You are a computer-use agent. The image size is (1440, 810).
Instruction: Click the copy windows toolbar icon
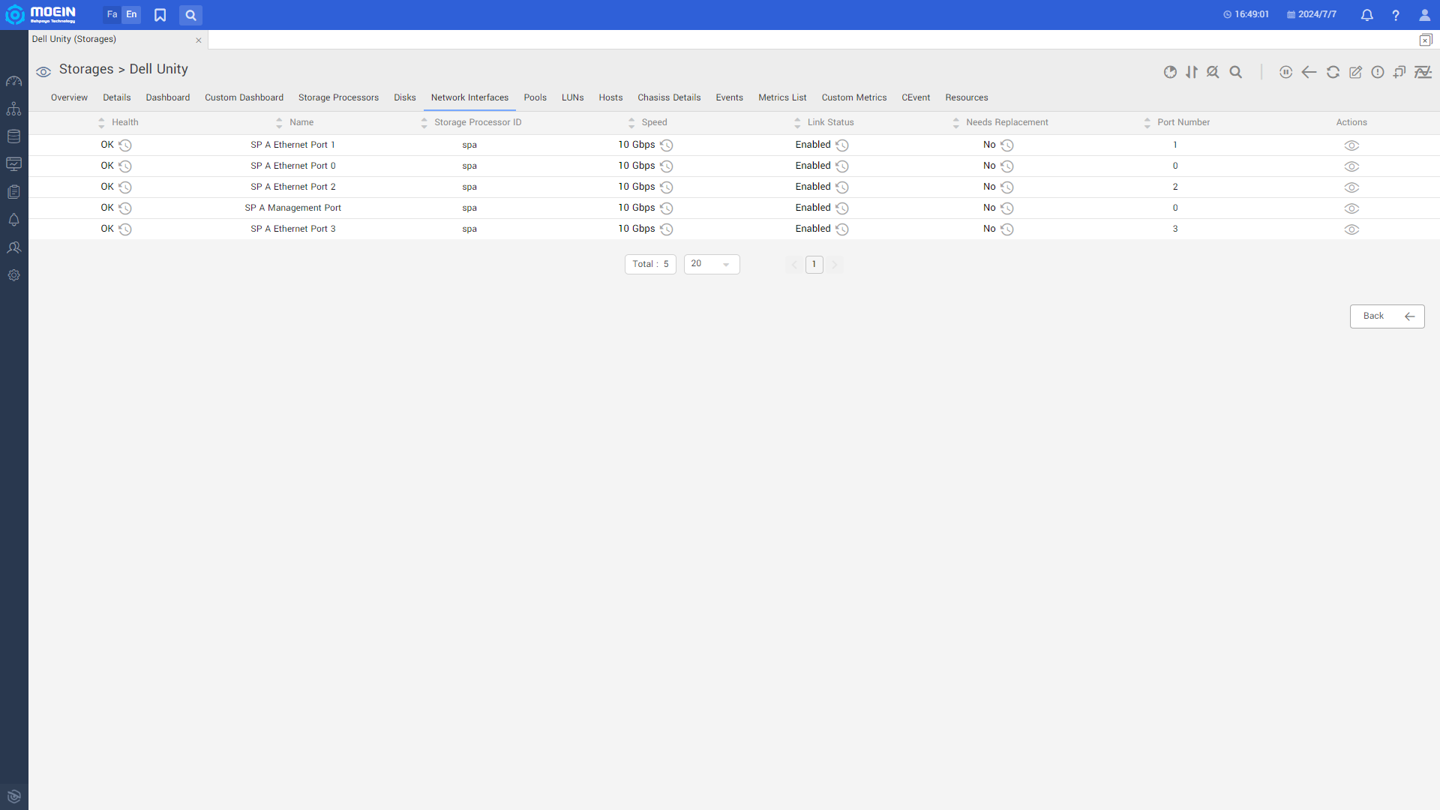point(1399,72)
